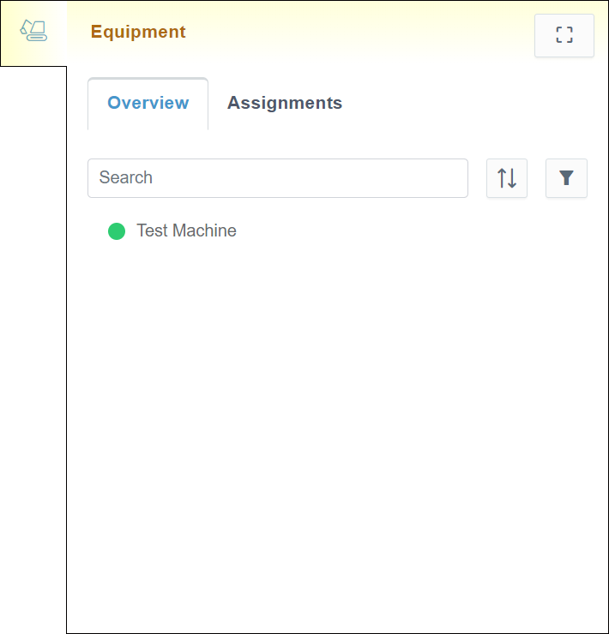Click the Equipment panel title
This screenshot has width=609, height=634.
[x=138, y=33]
